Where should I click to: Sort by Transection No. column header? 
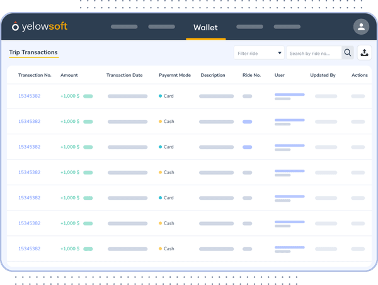pyautogui.click(x=35, y=75)
